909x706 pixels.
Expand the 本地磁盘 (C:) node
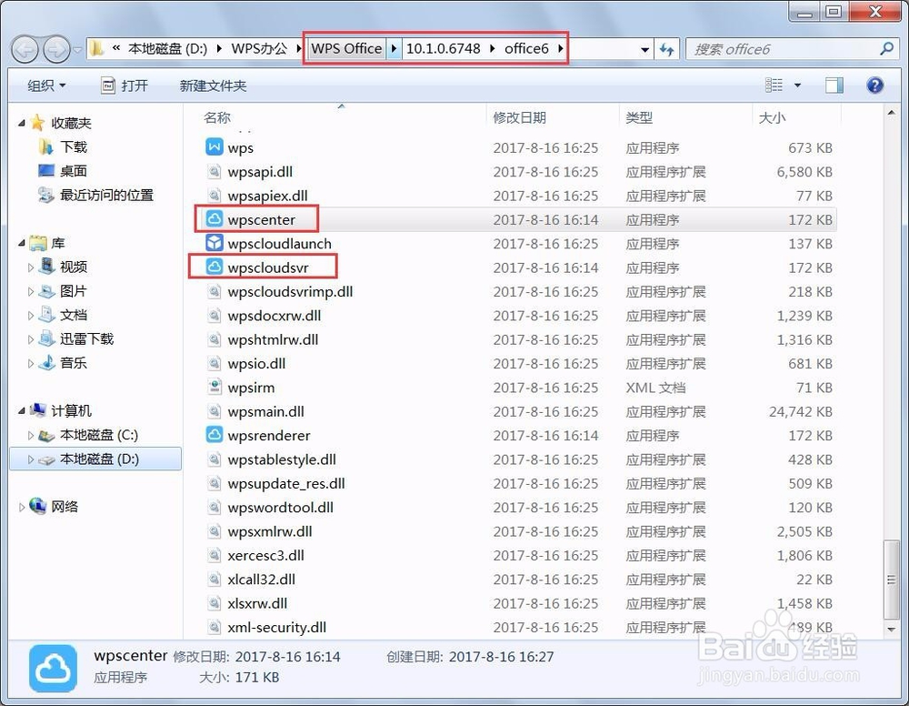tap(31, 435)
